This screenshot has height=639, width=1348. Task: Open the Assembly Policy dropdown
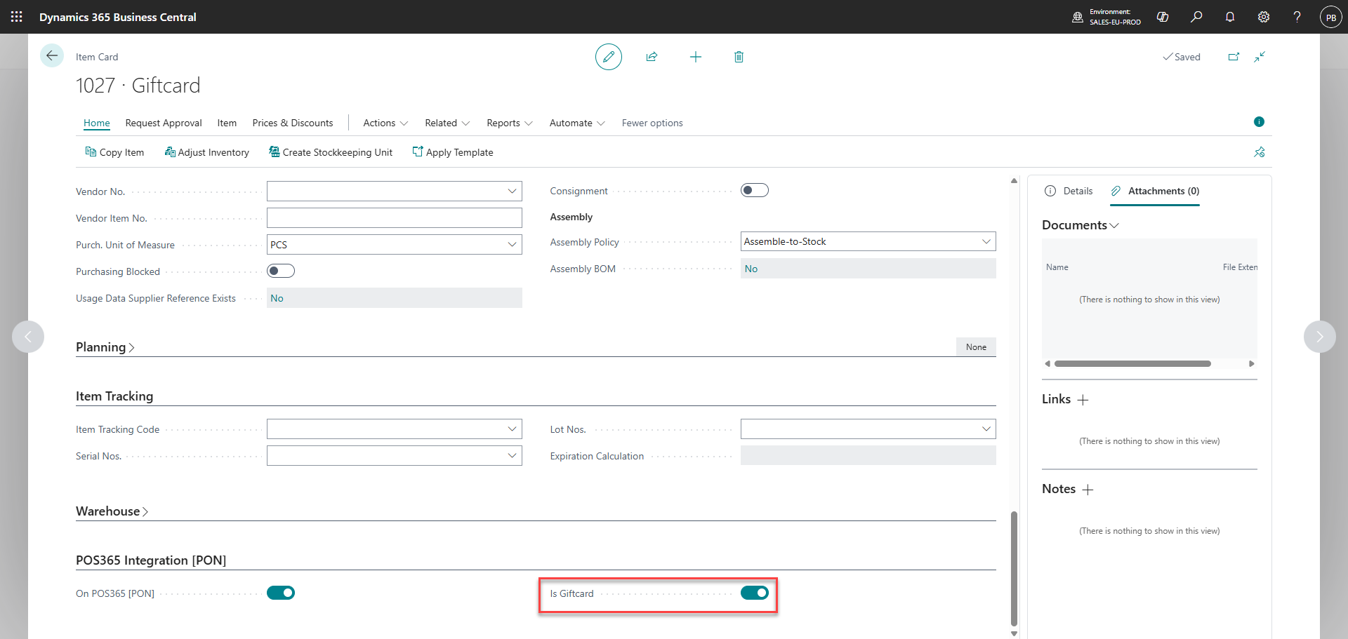coord(868,241)
